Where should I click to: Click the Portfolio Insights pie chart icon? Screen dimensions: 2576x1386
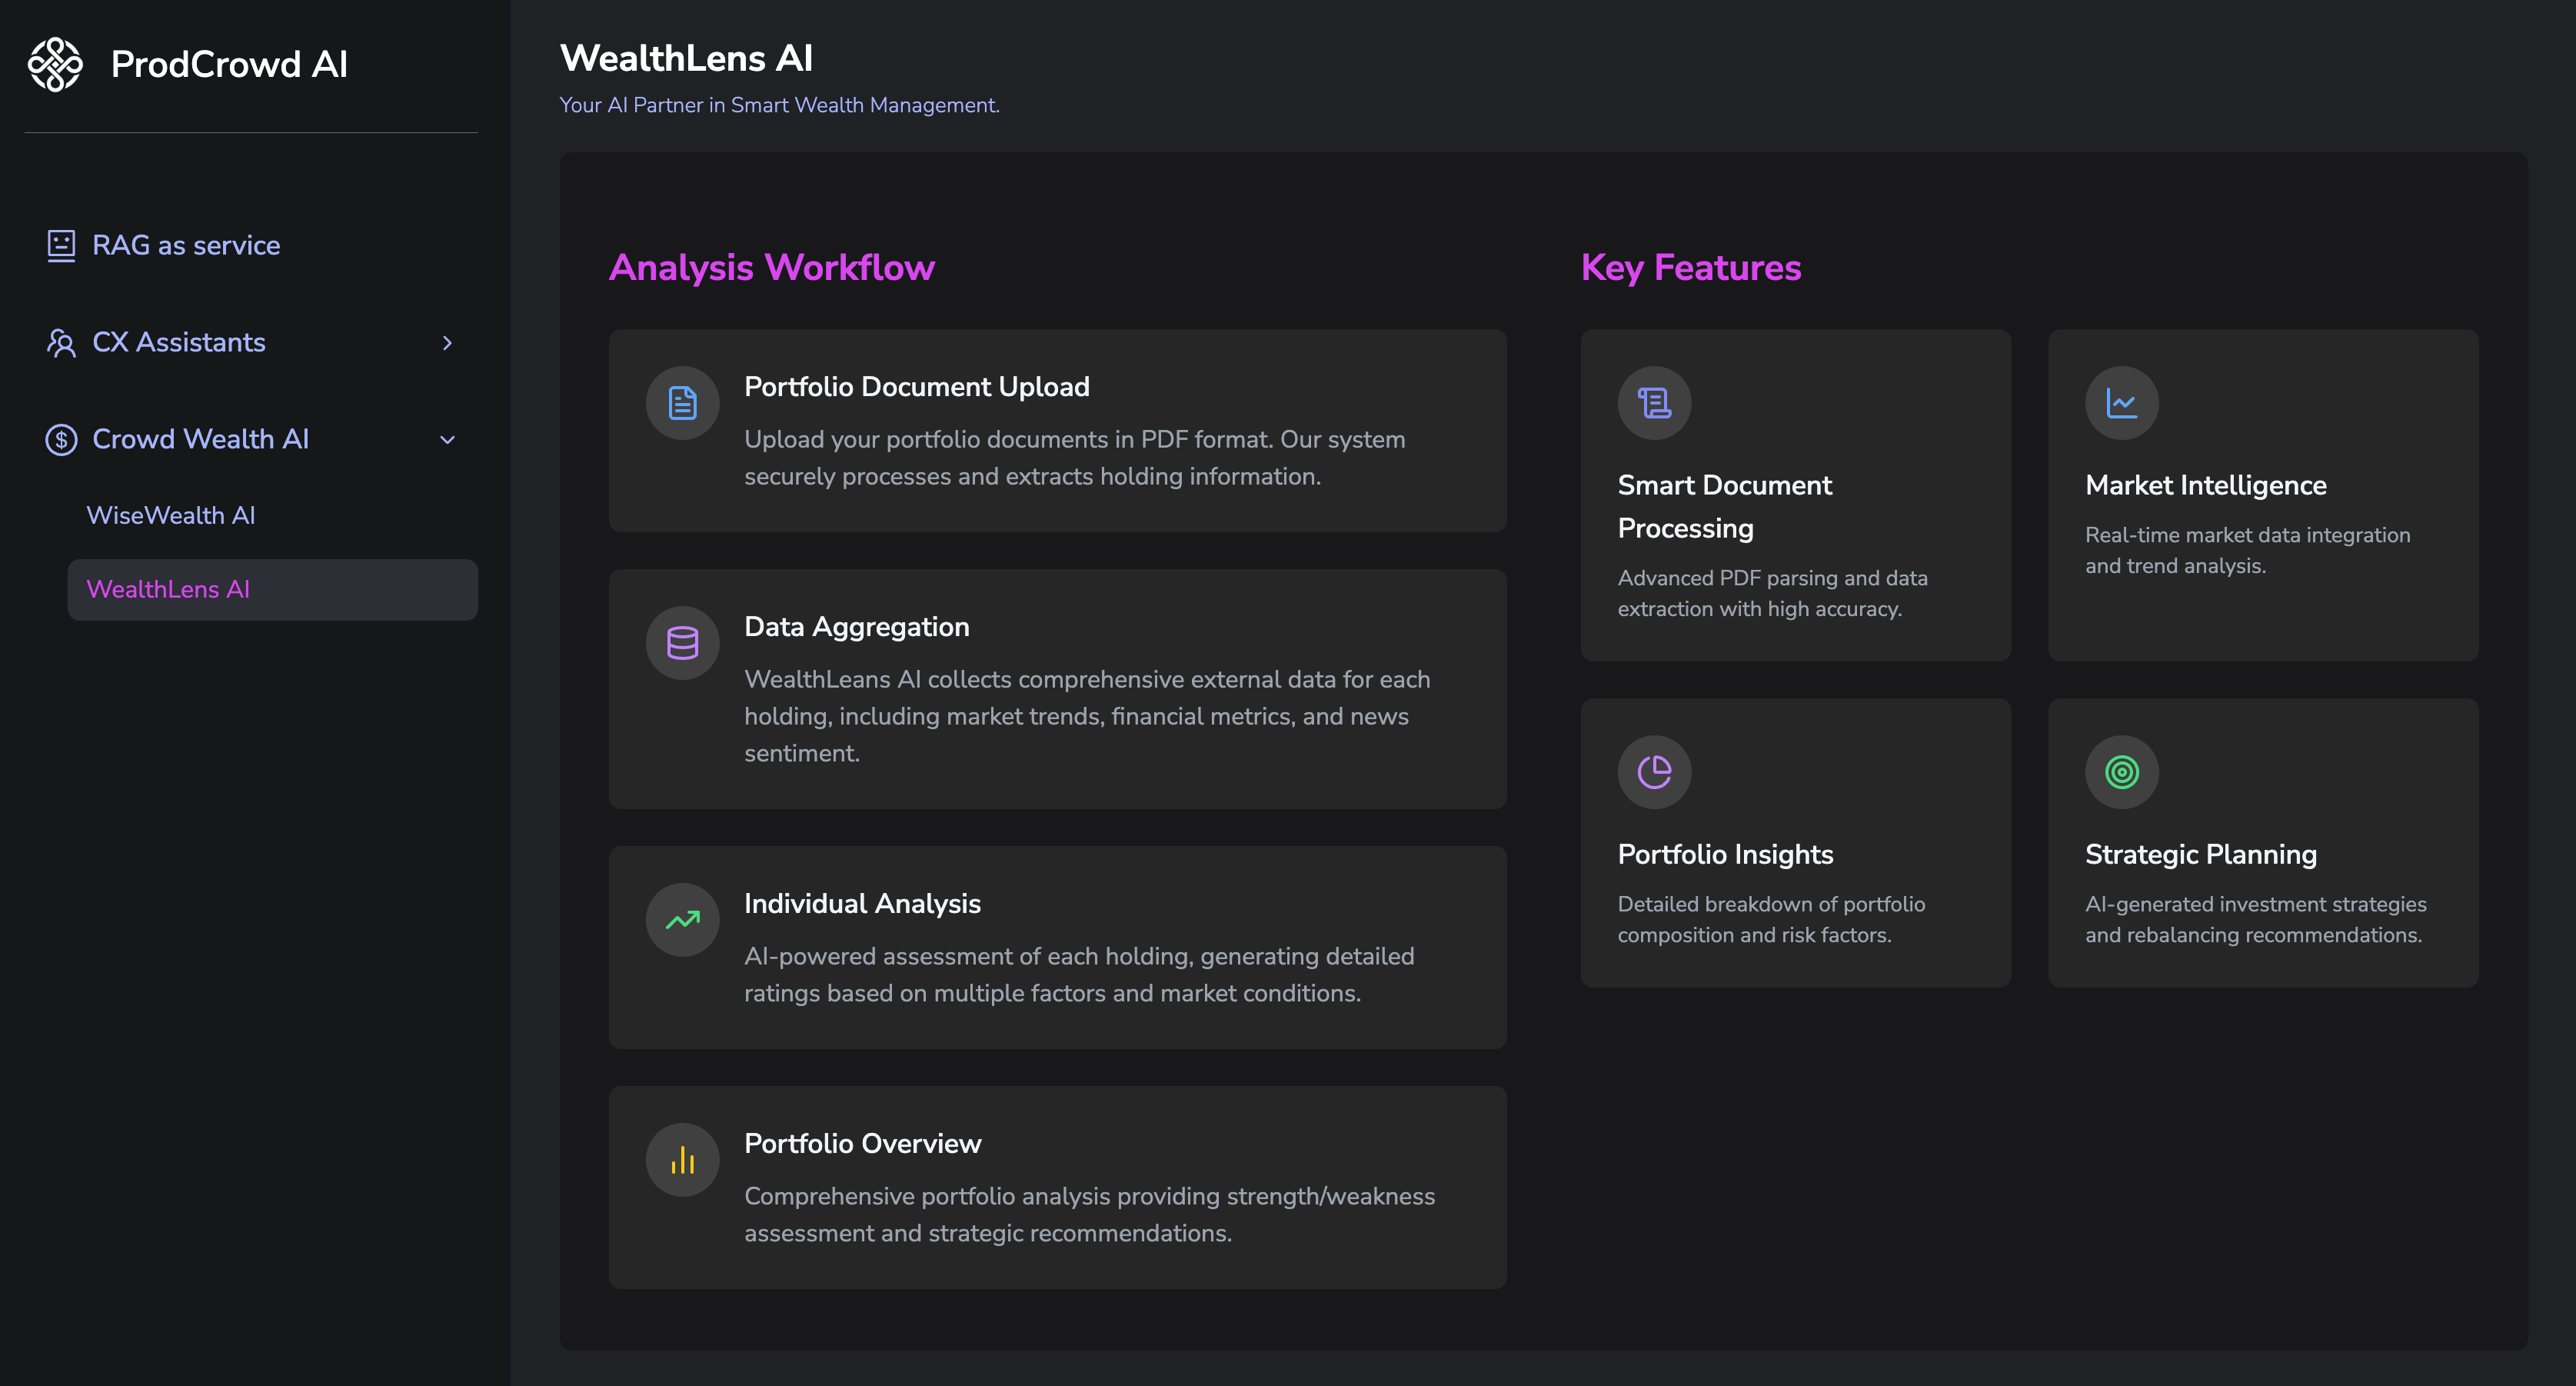(1655, 772)
